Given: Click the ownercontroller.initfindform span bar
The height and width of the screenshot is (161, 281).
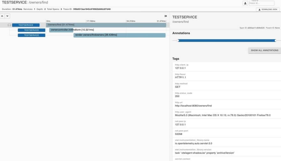Looking at the screenshot, I should 61,30.
